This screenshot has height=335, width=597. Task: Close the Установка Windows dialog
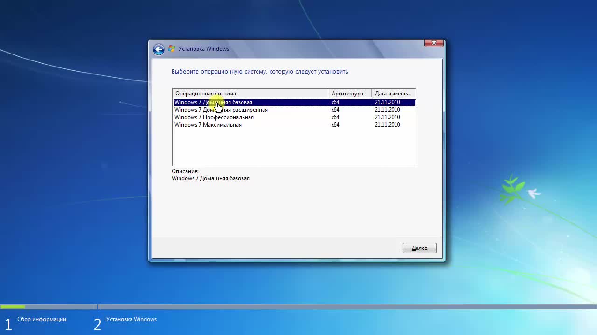point(434,43)
